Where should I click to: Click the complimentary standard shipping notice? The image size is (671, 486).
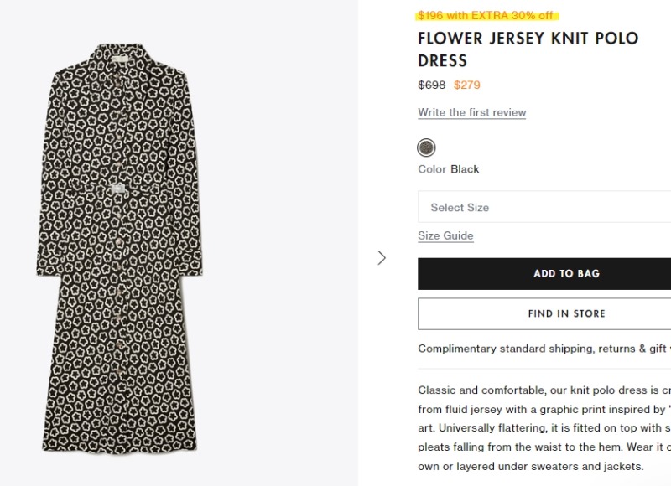(x=544, y=349)
